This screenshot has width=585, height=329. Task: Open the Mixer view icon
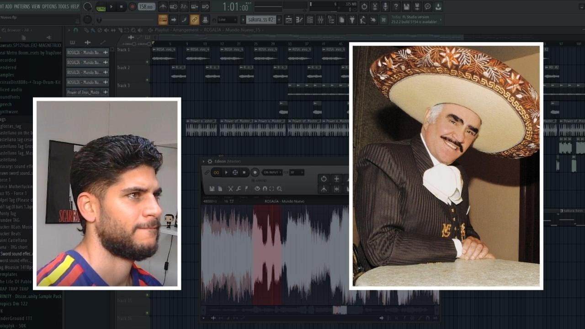320,20
